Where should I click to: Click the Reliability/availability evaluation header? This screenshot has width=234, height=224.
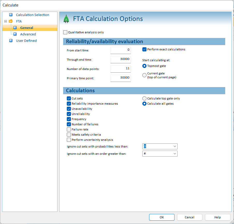pos(144,41)
